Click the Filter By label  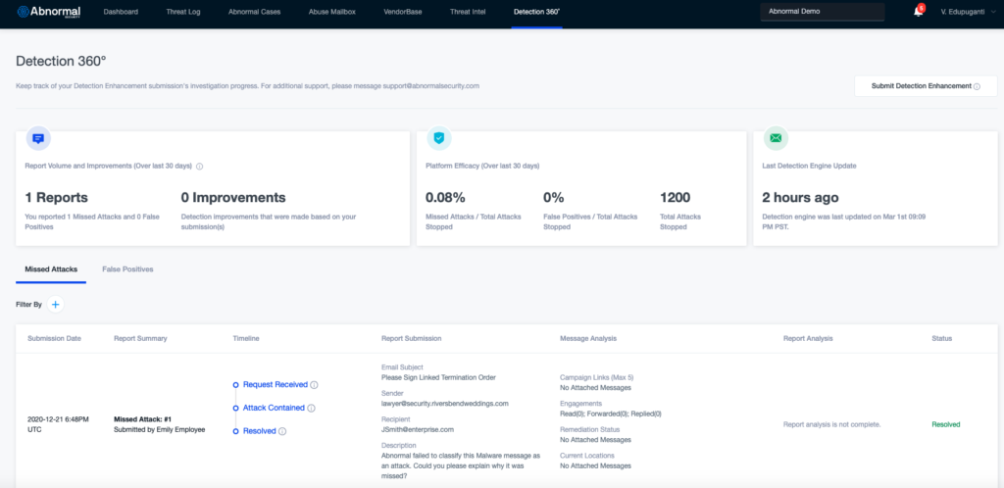28,305
